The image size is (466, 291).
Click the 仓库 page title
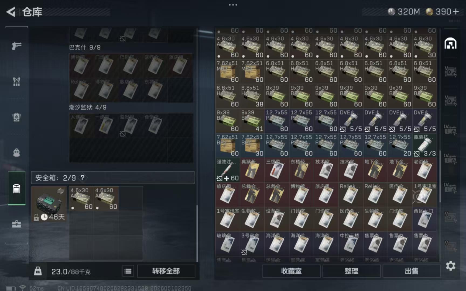(x=32, y=12)
